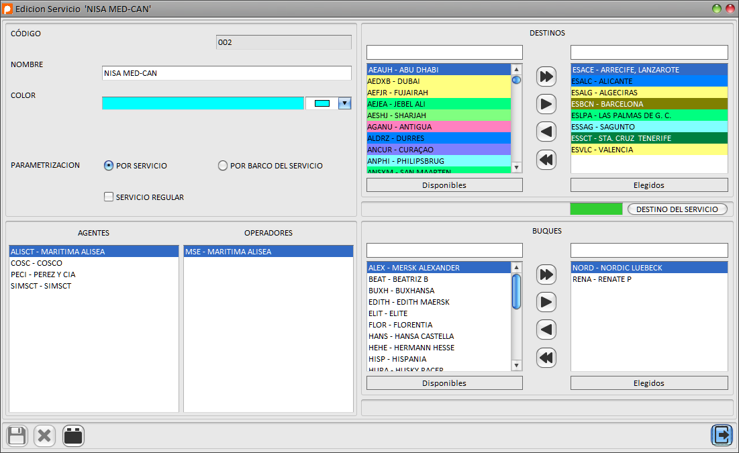
Task: Select ANCUR - CURAÇAO destination
Action: tap(439, 150)
